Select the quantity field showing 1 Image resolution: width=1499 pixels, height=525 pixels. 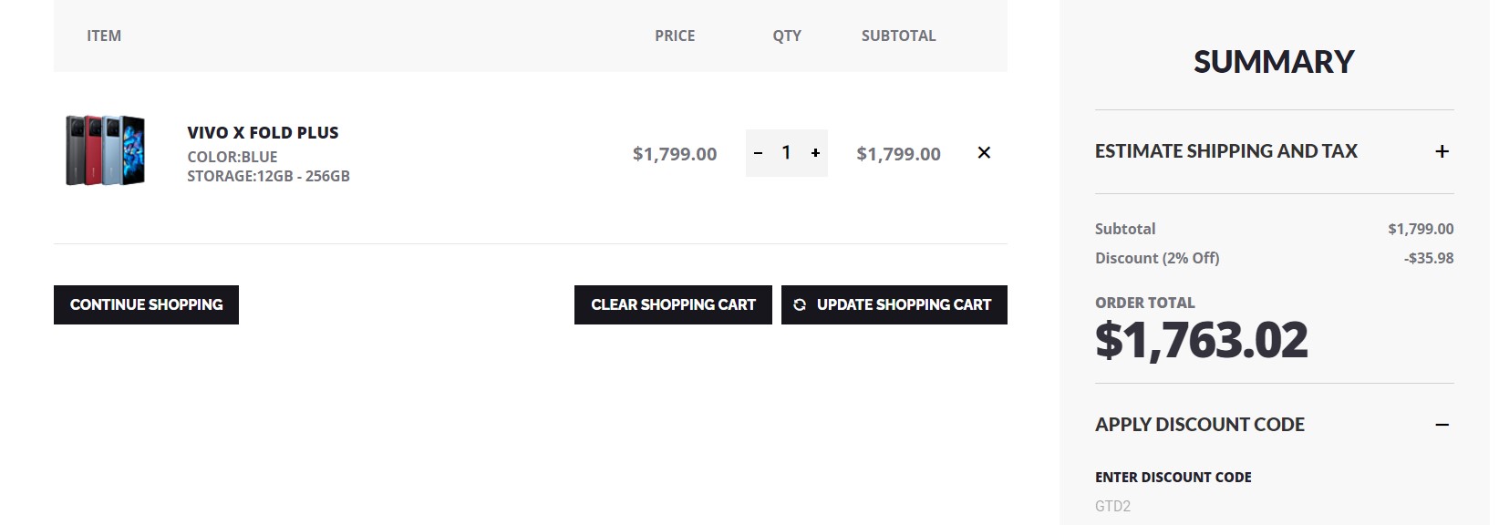coord(786,153)
